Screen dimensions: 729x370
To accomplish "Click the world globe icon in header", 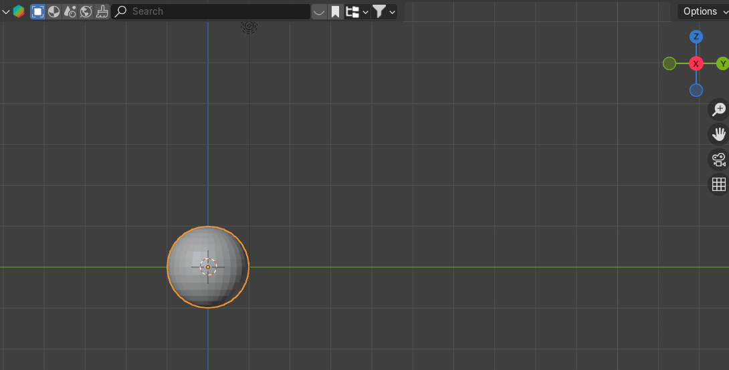I will coord(86,11).
